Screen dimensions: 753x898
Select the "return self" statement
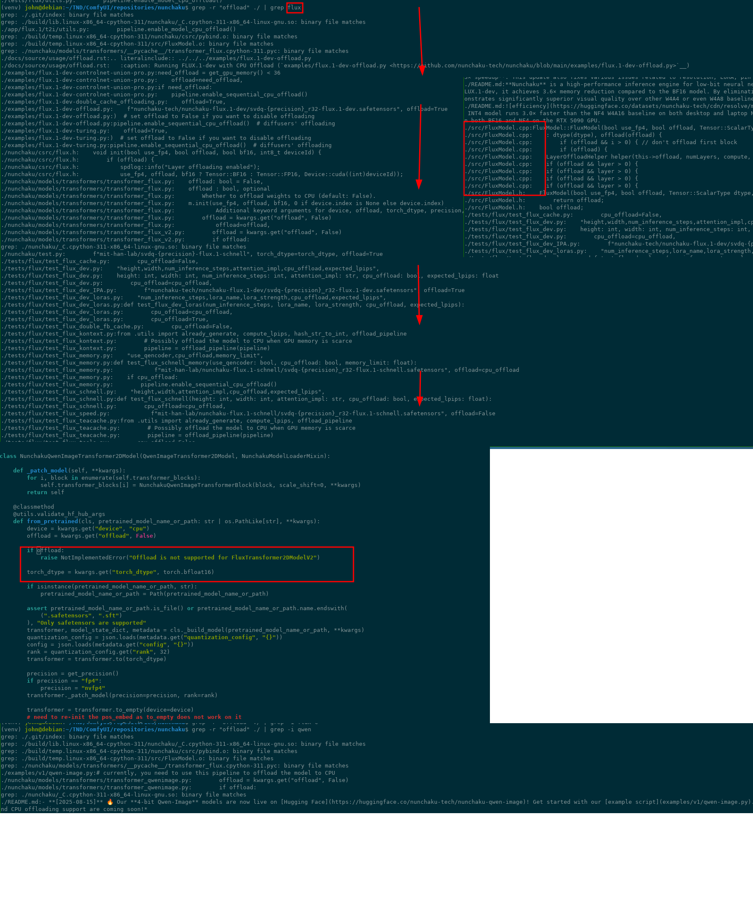46,493
